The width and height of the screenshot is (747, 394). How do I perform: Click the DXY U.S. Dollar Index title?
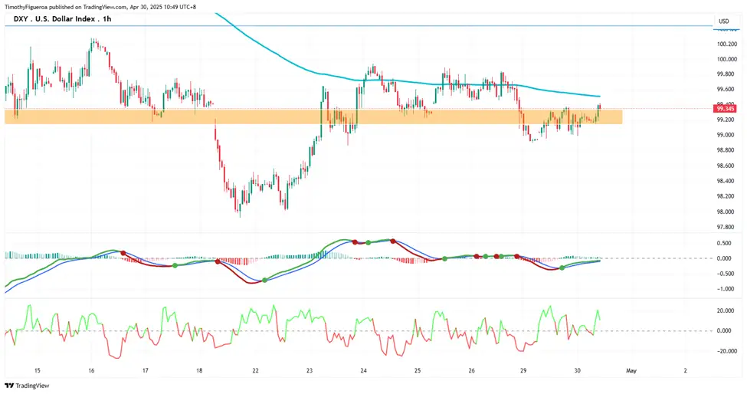[56, 19]
